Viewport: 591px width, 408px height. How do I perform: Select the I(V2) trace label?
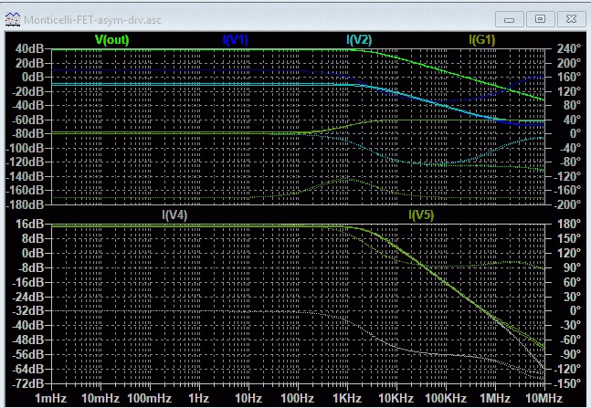coord(359,40)
